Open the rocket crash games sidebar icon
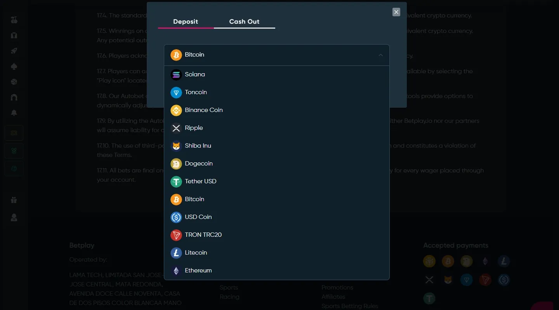This screenshot has width=559, height=310. coord(14,51)
